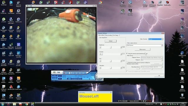Open the GeoSetter desktop shortcut
The image size is (188, 106).
pos(19,11)
